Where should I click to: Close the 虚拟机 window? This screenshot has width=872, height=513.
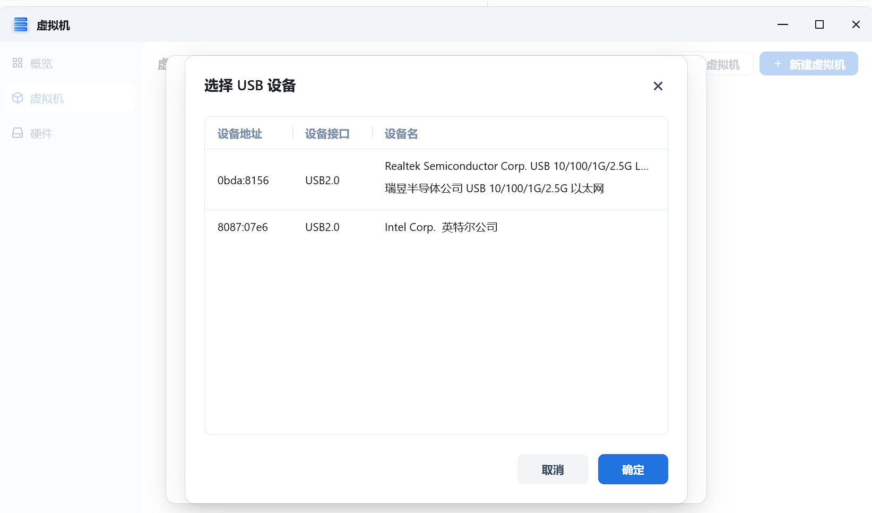(x=856, y=25)
